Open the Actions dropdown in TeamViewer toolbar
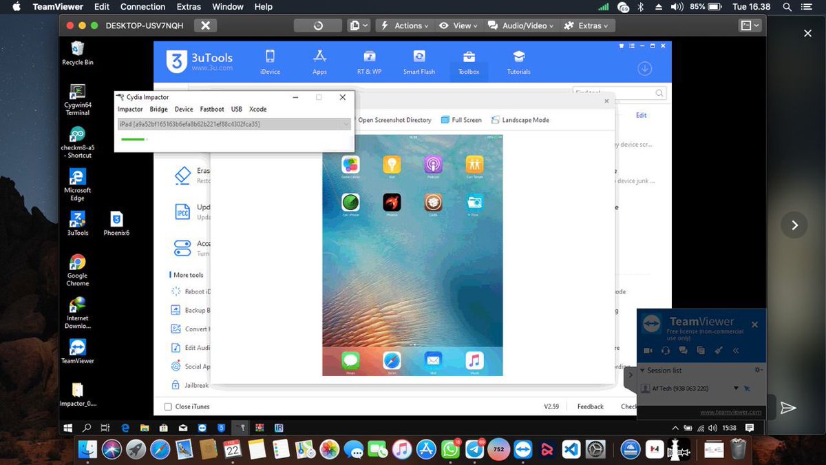This screenshot has height=465, width=826. pyautogui.click(x=404, y=25)
